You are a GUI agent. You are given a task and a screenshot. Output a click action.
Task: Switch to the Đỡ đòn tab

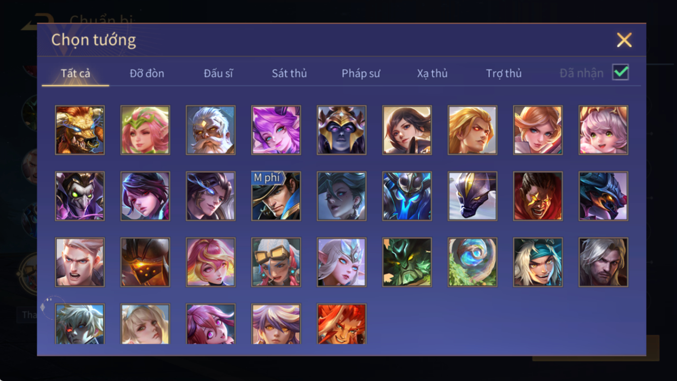pyautogui.click(x=147, y=73)
